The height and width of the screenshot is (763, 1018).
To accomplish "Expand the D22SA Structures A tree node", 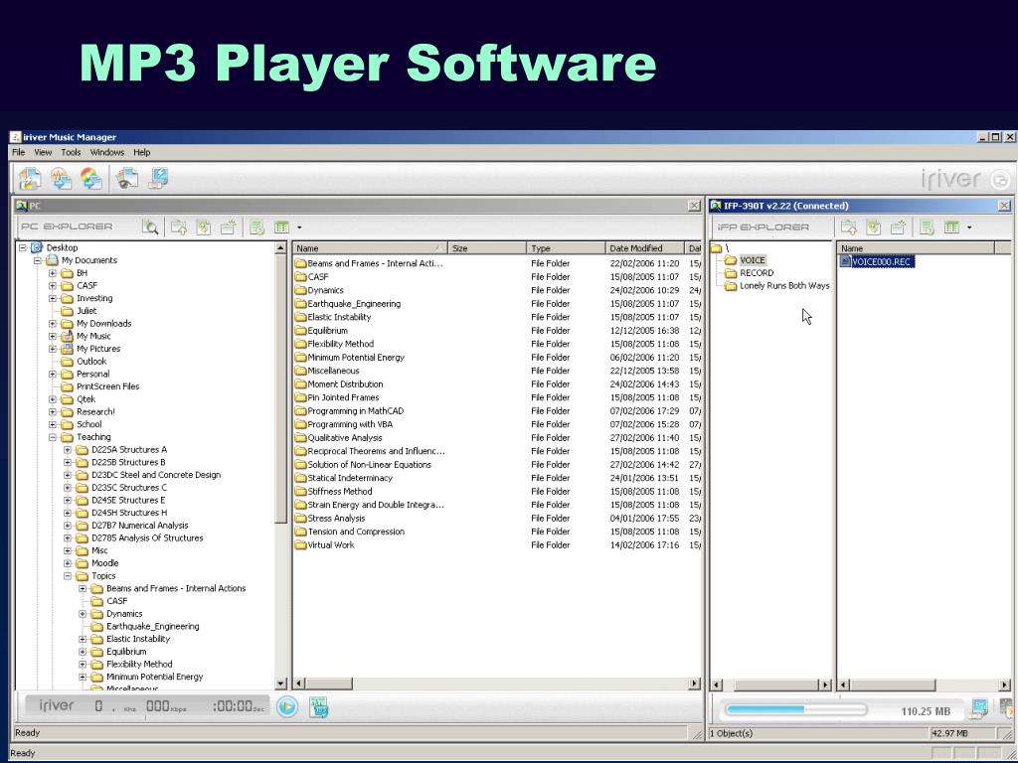I will (68, 450).
